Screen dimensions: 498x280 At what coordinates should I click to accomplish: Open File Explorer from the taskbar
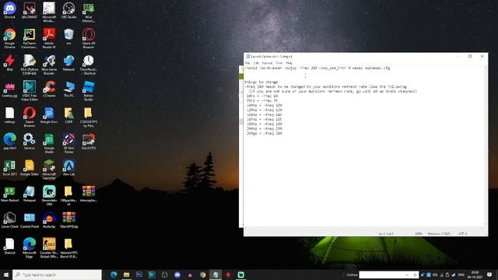click(126, 275)
